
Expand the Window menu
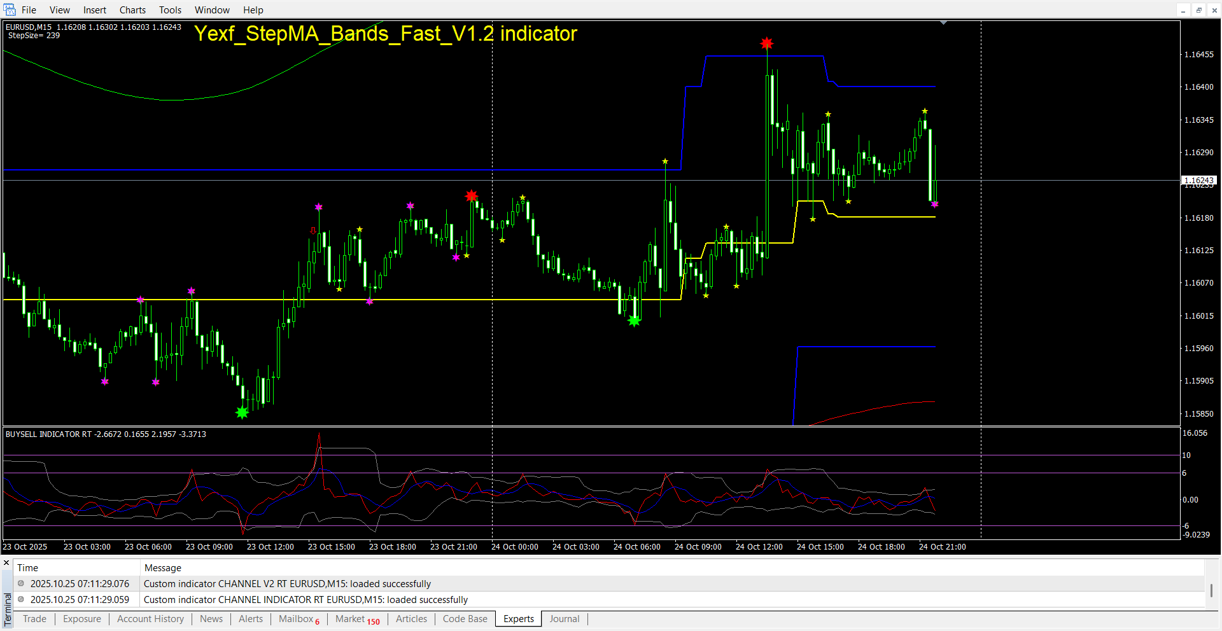pyautogui.click(x=212, y=10)
